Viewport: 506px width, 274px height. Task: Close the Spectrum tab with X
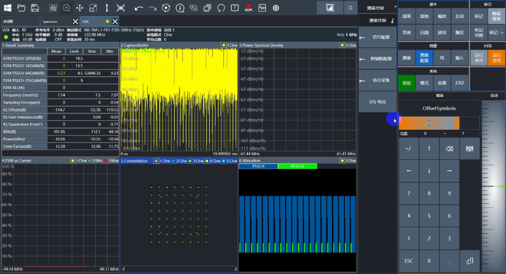tap(75, 21)
